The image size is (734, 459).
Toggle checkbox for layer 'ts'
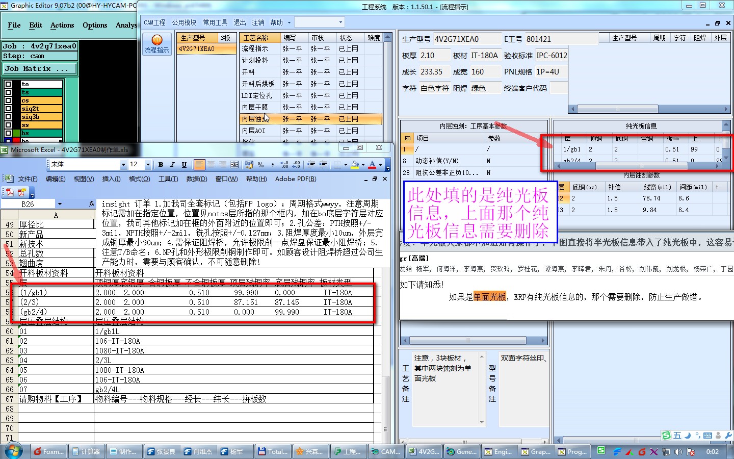tap(8, 92)
